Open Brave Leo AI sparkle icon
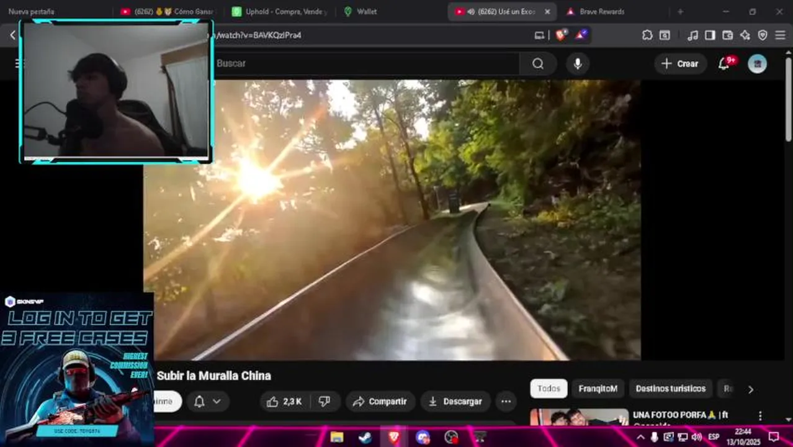The height and width of the screenshot is (447, 793). pos(745,35)
